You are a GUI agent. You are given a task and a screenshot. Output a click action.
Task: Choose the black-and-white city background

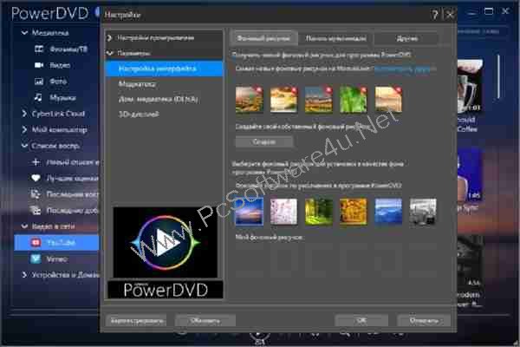[423, 212]
